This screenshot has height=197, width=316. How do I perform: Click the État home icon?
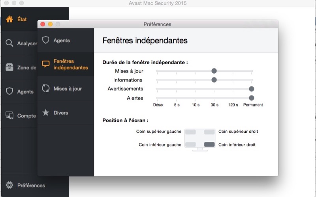[9, 19]
